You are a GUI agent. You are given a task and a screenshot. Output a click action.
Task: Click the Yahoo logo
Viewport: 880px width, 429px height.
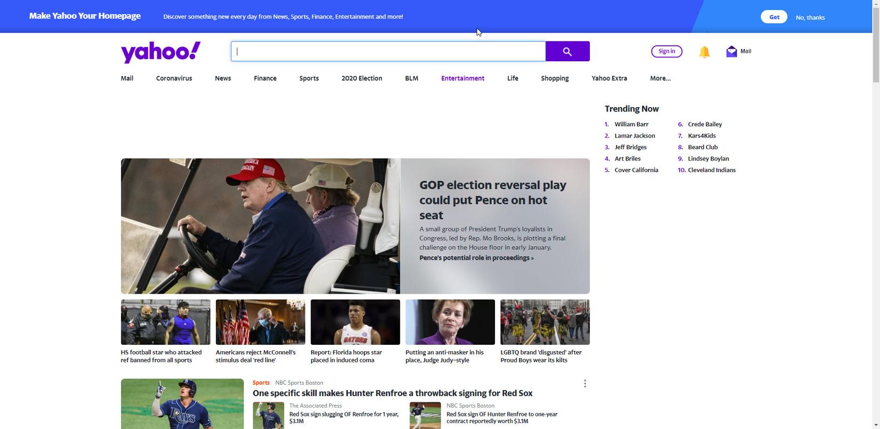point(161,52)
